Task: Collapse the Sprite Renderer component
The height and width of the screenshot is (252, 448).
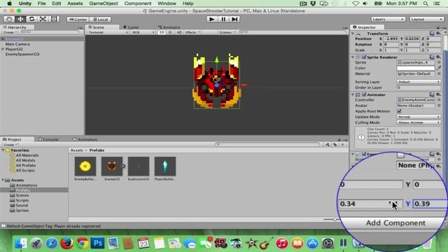Action: [352, 57]
